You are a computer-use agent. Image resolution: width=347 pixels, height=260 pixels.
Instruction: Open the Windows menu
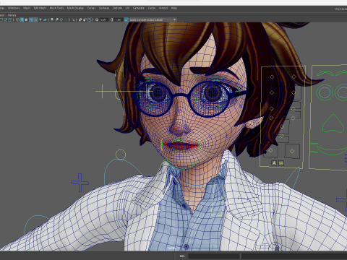[x=14, y=8]
